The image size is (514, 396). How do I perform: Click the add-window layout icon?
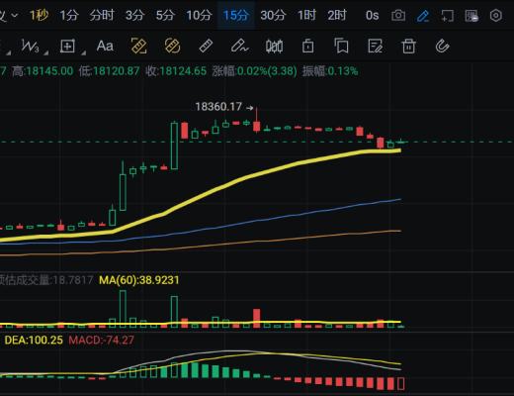point(447,16)
